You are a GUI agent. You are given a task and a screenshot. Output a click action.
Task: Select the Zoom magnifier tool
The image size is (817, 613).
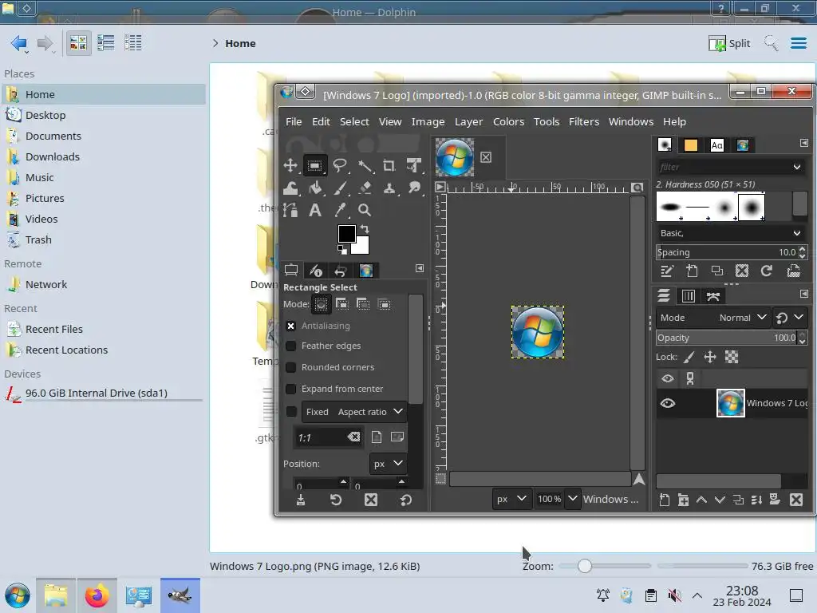pyautogui.click(x=365, y=210)
